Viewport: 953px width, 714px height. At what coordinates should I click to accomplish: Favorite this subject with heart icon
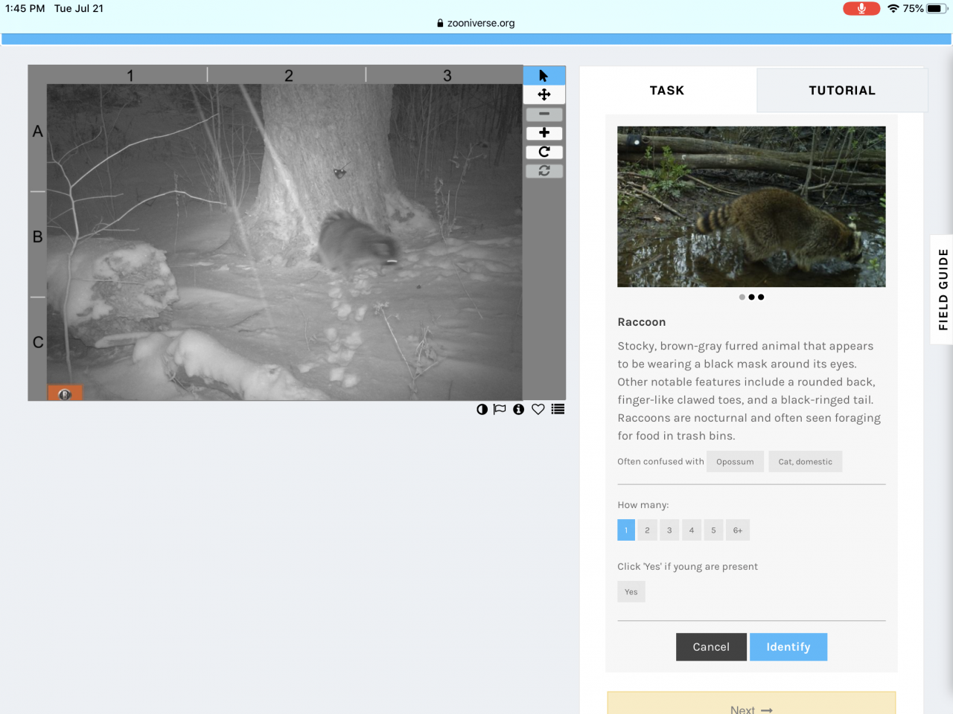point(538,409)
